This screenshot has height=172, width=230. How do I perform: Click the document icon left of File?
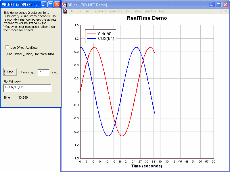tap(65, 11)
